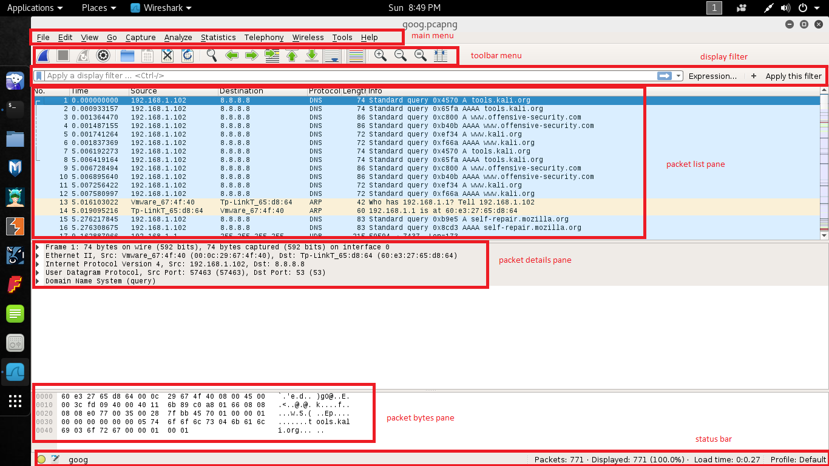Open the Expert Information indicator in status bar

pos(41,459)
